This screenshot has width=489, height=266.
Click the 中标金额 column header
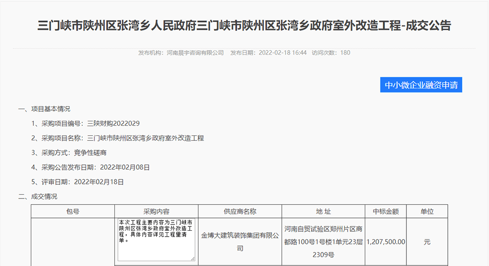pos(386,211)
